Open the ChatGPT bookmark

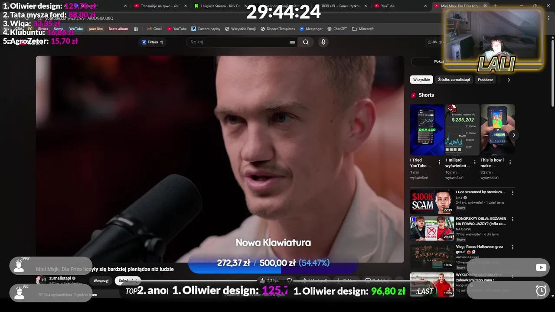pyautogui.click(x=337, y=29)
